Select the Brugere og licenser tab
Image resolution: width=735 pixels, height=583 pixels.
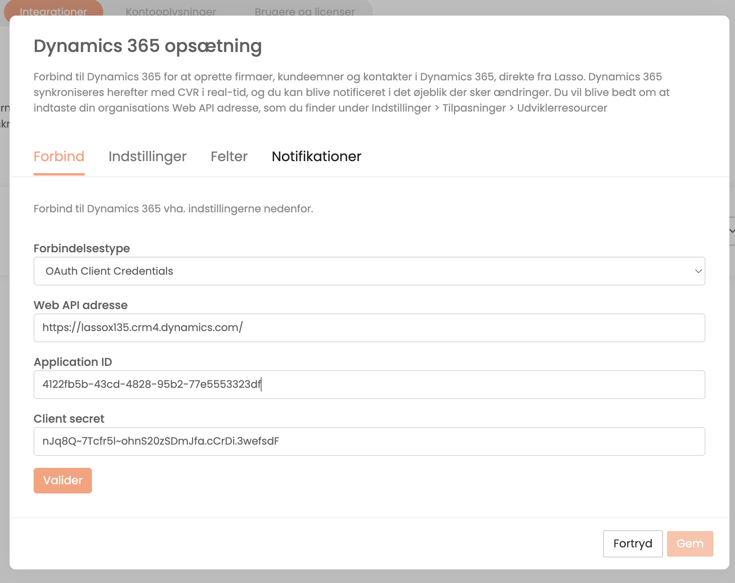click(x=304, y=10)
